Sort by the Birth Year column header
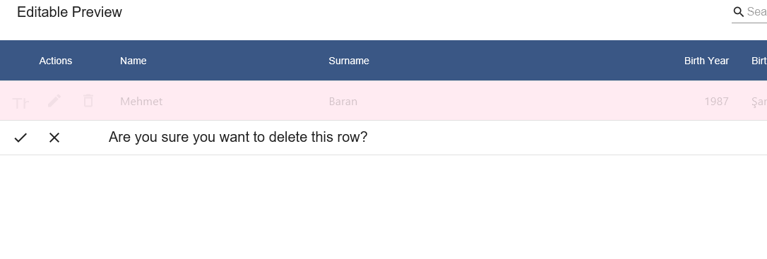Image resolution: width=767 pixels, height=259 pixels. [x=706, y=61]
